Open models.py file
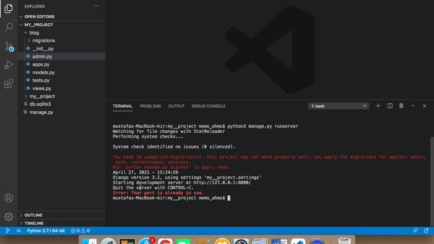Screen dimensions: 434x244 43,73
